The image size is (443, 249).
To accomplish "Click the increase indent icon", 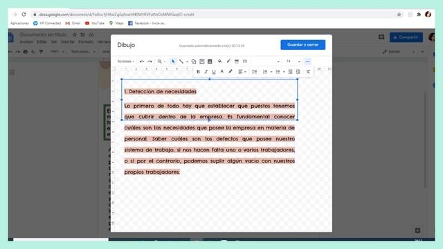I will 298,72.
